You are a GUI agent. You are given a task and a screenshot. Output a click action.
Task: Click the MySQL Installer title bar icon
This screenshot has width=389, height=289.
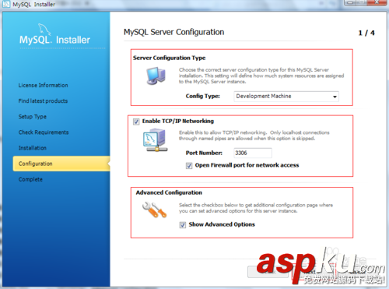point(6,4)
